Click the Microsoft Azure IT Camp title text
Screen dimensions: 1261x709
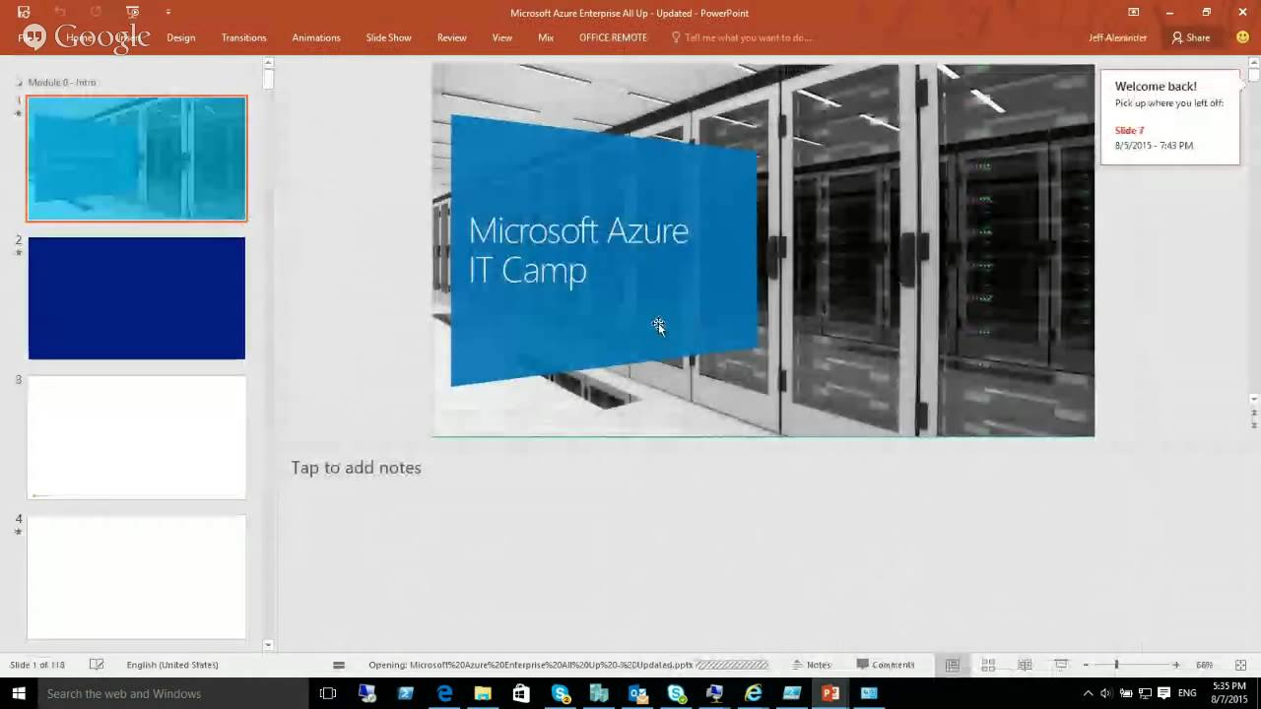(578, 250)
